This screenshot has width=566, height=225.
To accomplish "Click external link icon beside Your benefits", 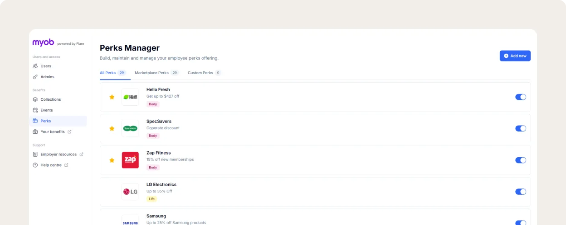I will [x=69, y=132].
